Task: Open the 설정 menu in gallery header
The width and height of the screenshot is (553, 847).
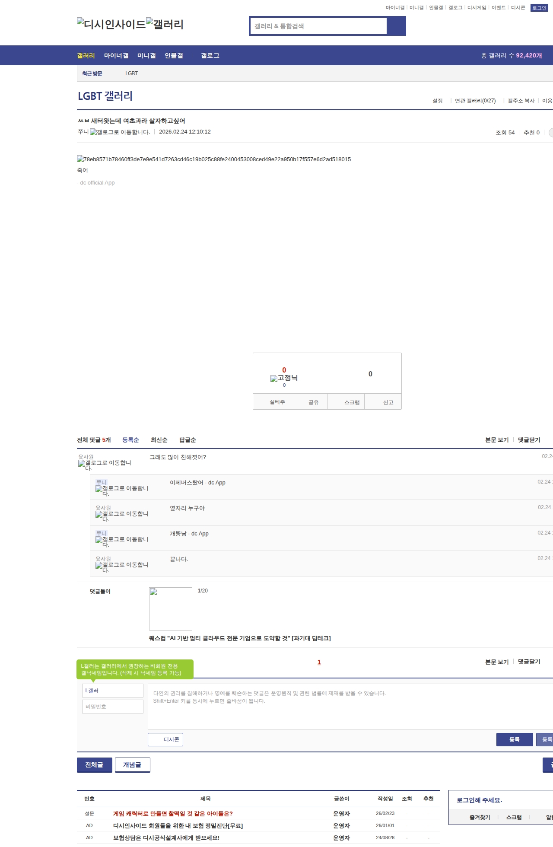Action: (437, 101)
